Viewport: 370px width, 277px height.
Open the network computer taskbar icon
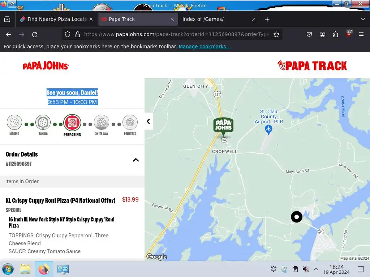pos(63,269)
